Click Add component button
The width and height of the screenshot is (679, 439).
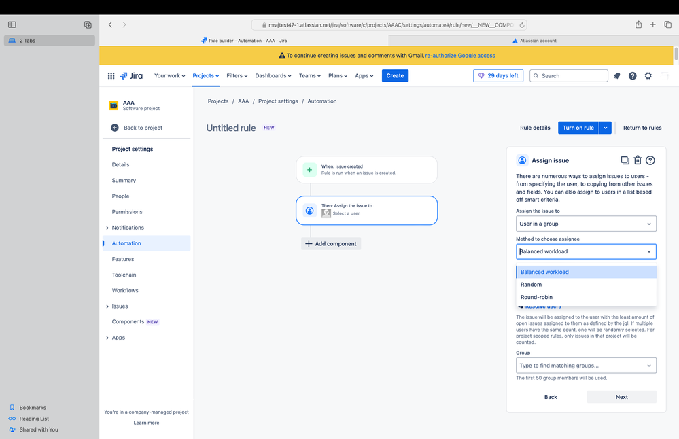pos(331,244)
